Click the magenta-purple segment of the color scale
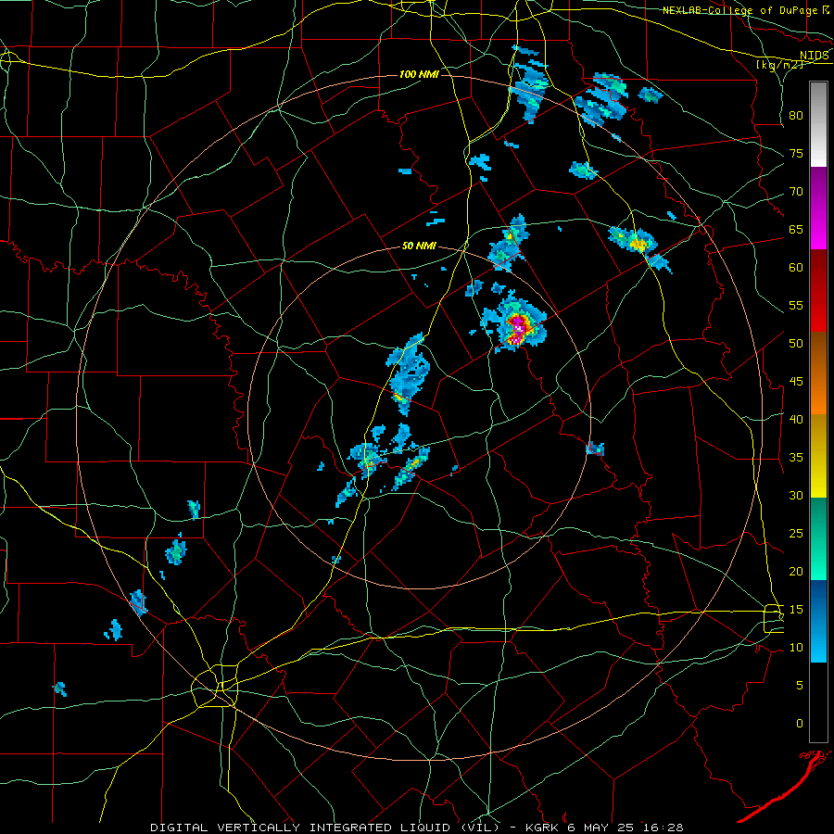This screenshot has width=834, height=834. (x=818, y=208)
